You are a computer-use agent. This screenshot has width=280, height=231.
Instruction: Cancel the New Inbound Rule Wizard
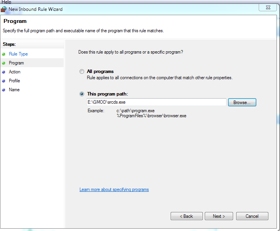(252, 216)
